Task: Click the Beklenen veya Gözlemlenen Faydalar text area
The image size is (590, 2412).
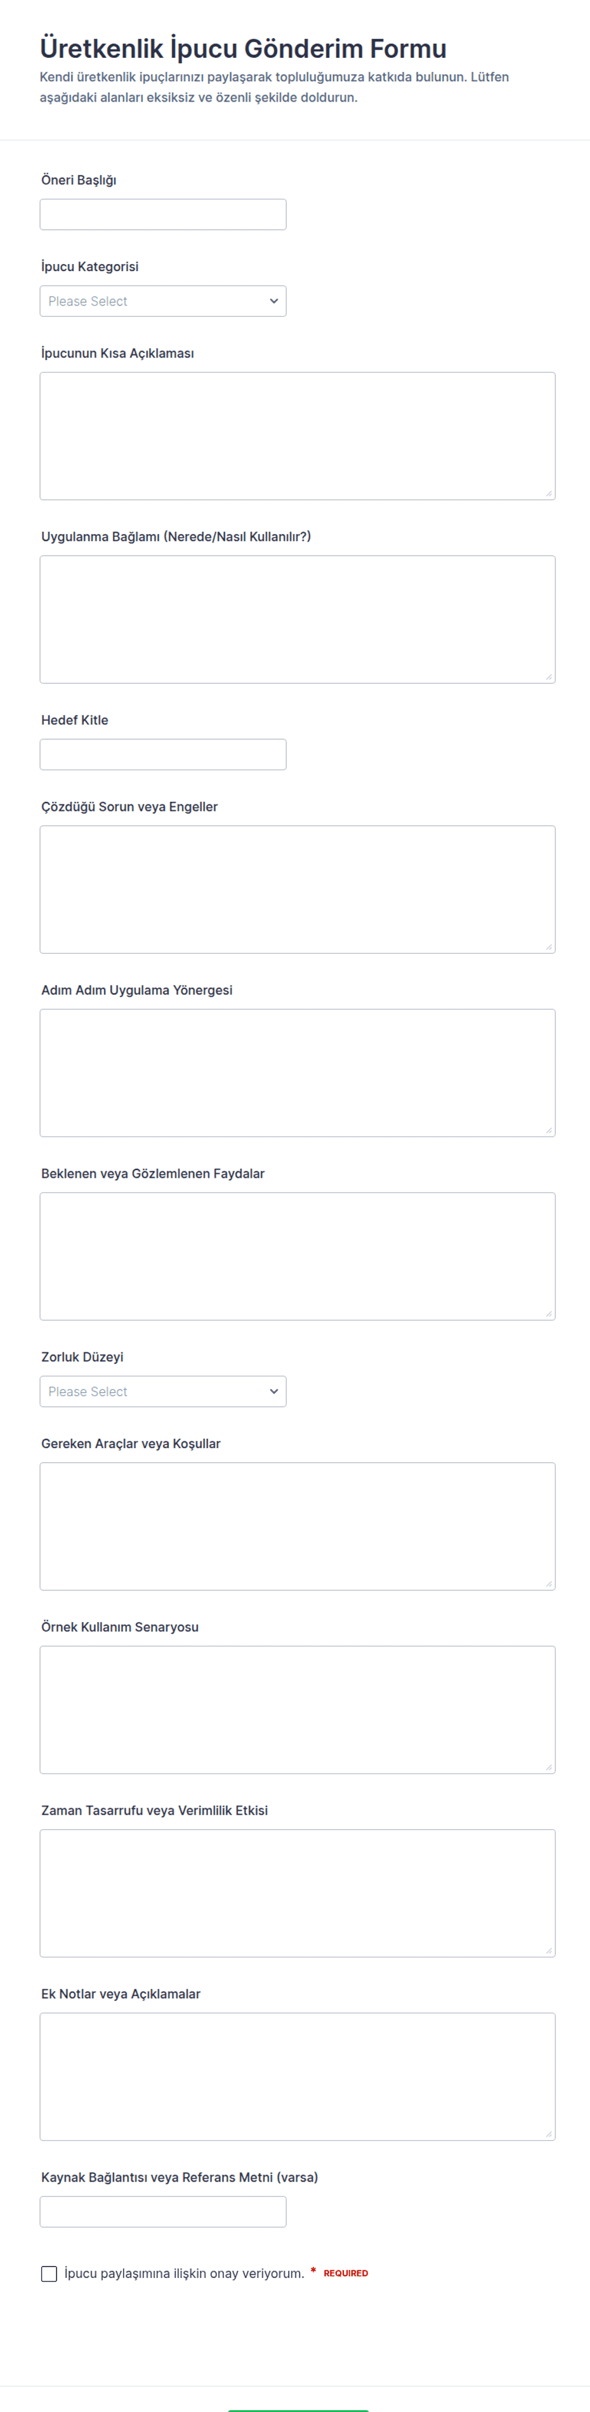Action: 298,1256
